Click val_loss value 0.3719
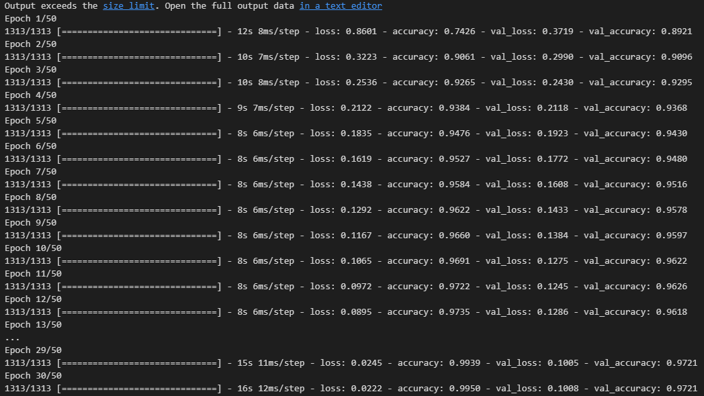The width and height of the screenshot is (704, 396). click(x=558, y=32)
